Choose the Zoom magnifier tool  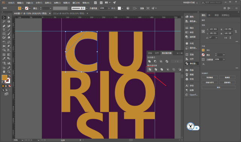click(x=9, y=72)
